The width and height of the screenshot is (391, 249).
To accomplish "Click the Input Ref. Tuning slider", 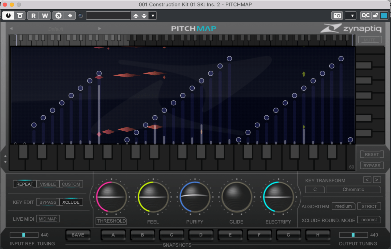I will tap(24, 235).
